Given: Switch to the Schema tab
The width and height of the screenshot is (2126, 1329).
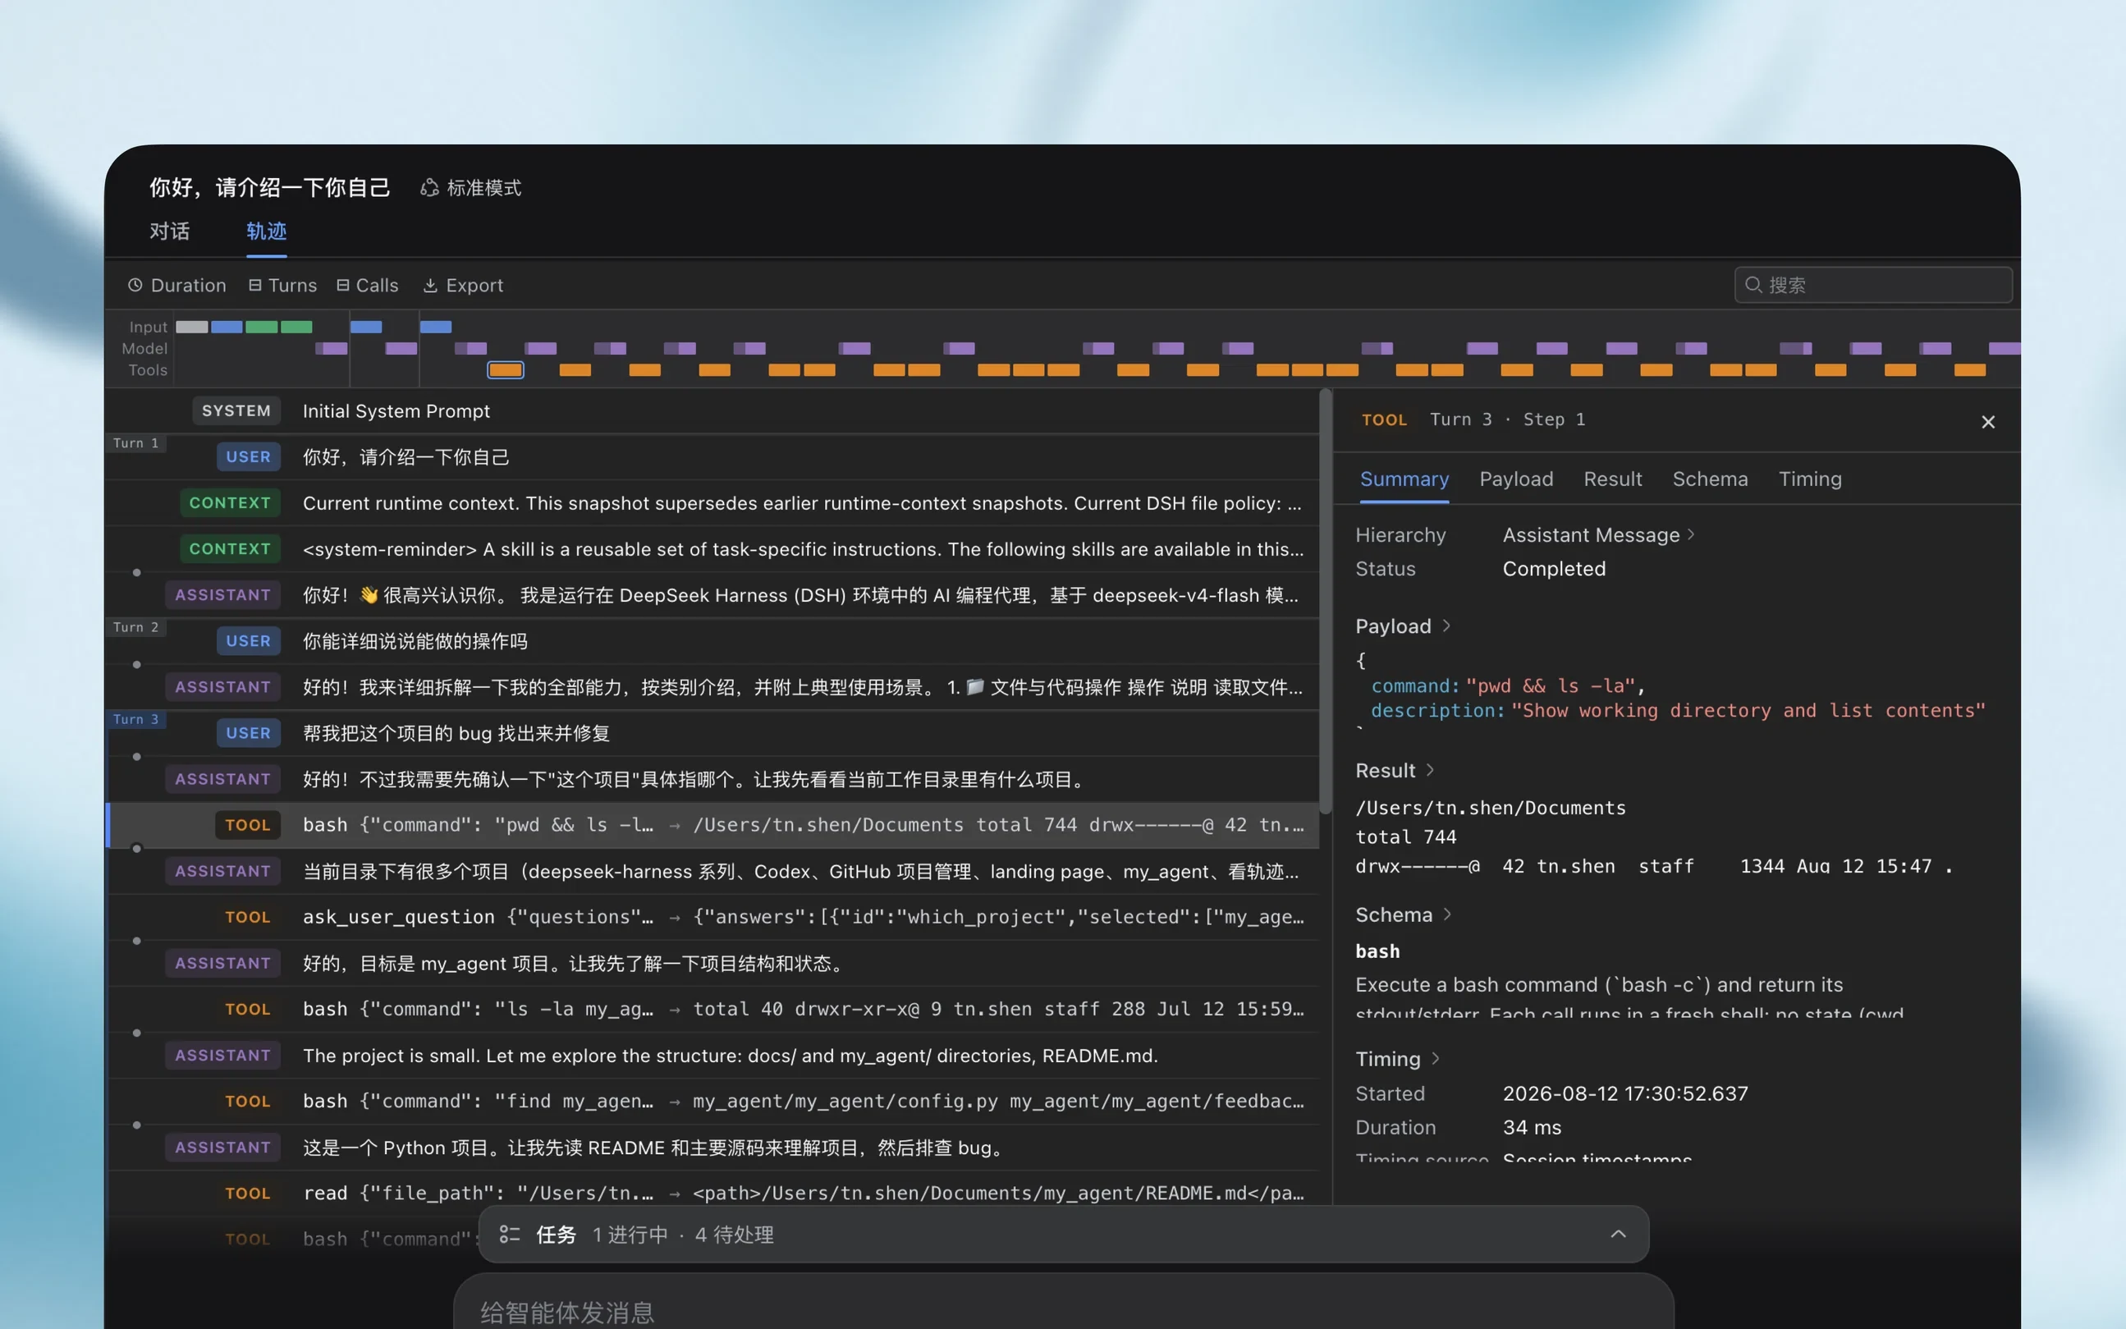Looking at the screenshot, I should tap(1709, 479).
